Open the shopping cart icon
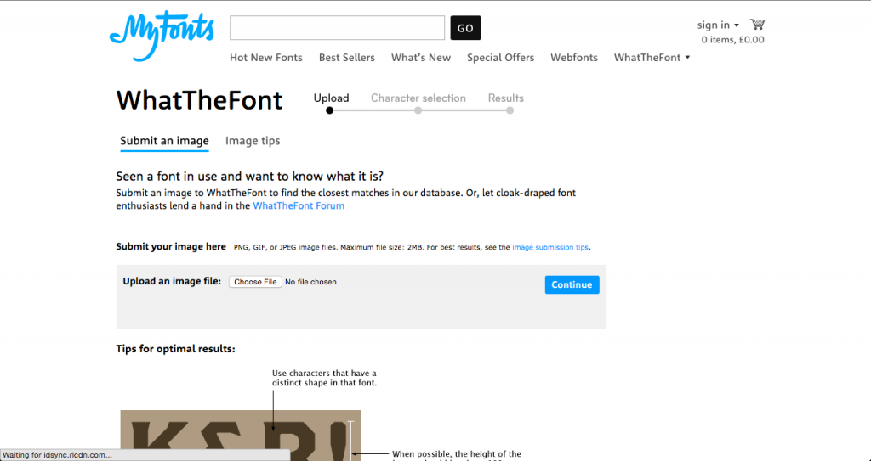Image resolution: width=871 pixels, height=461 pixels. click(756, 25)
